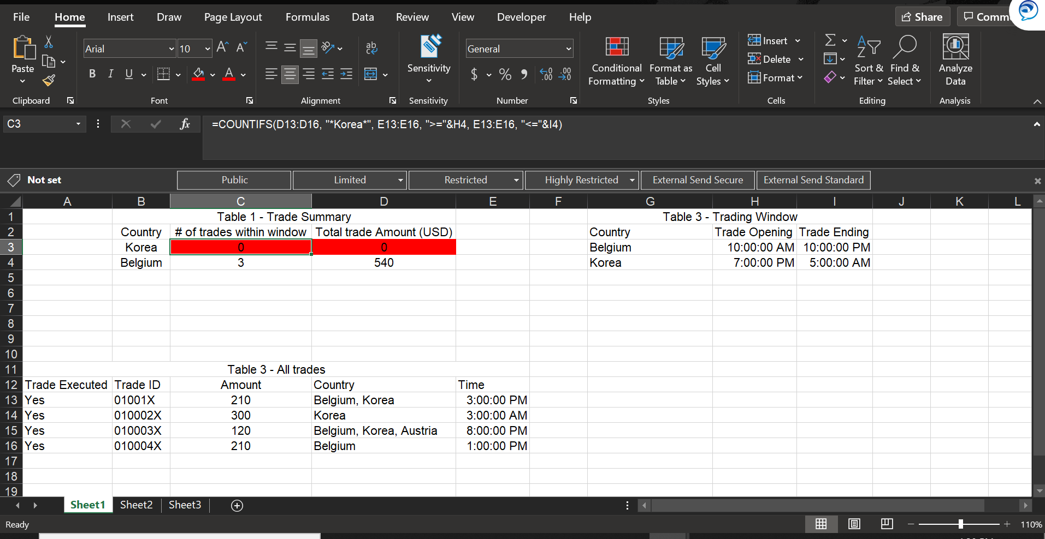Click the AutoSum sigma icon
This screenshot has width=1045, height=539.
point(830,40)
